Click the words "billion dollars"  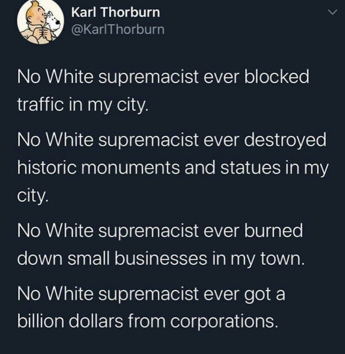click(x=70, y=321)
